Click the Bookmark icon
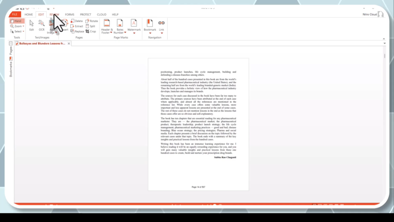This screenshot has height=222, width=394. 150,23
